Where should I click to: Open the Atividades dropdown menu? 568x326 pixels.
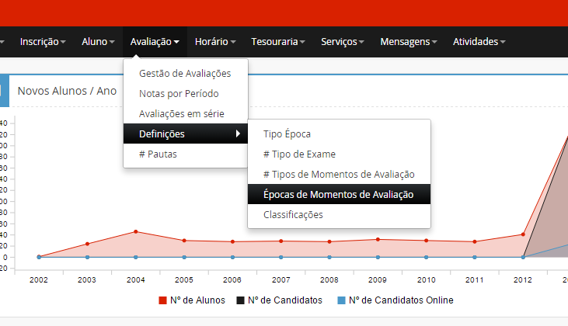pos(479,41)
